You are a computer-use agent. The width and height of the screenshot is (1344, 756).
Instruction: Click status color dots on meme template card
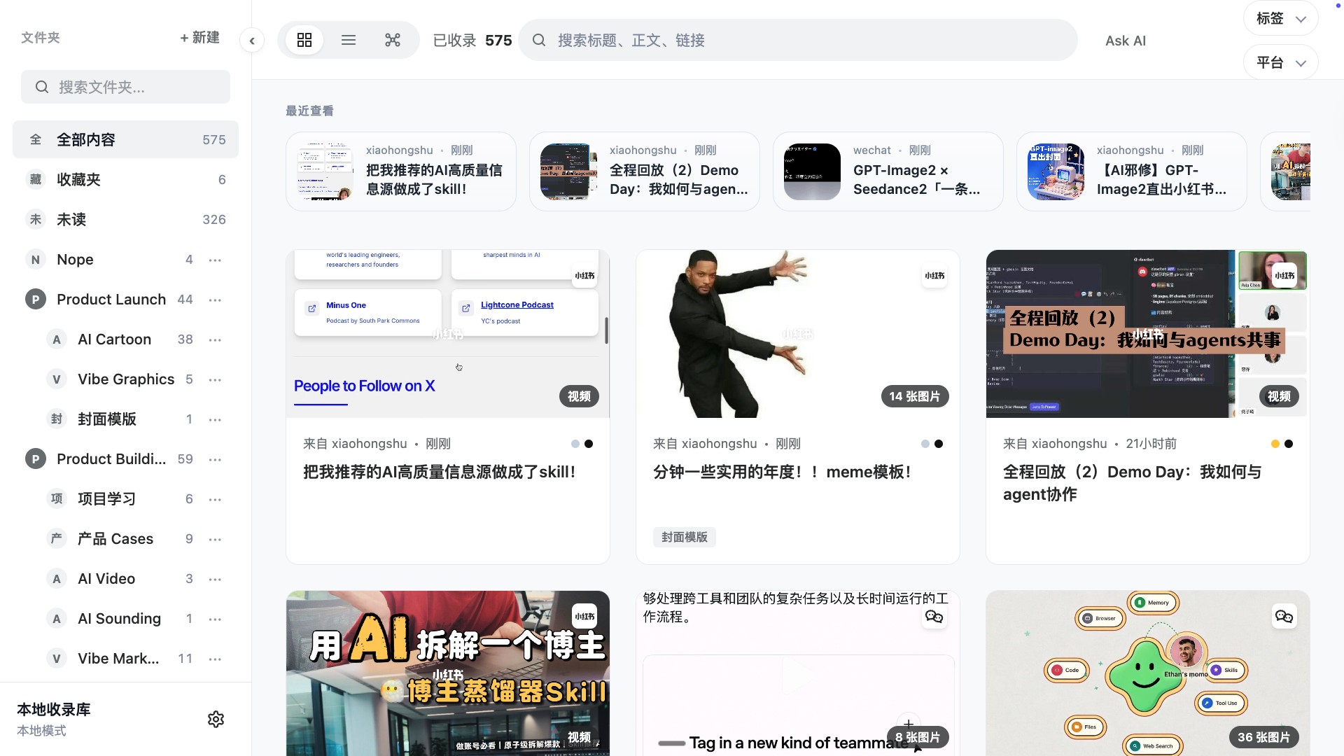(932, 444)
